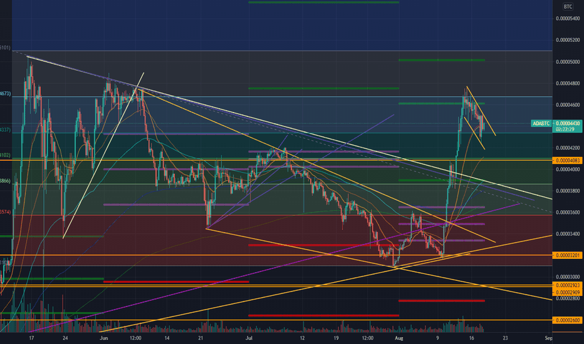The width and height of the screenshot is (584, 344).
Task: Click price scale value 0.00002800
Action: coord(568,298)
